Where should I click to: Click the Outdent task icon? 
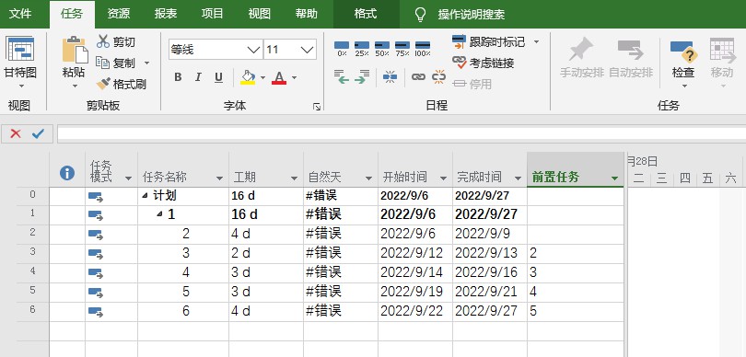click(x=342, y=76)
